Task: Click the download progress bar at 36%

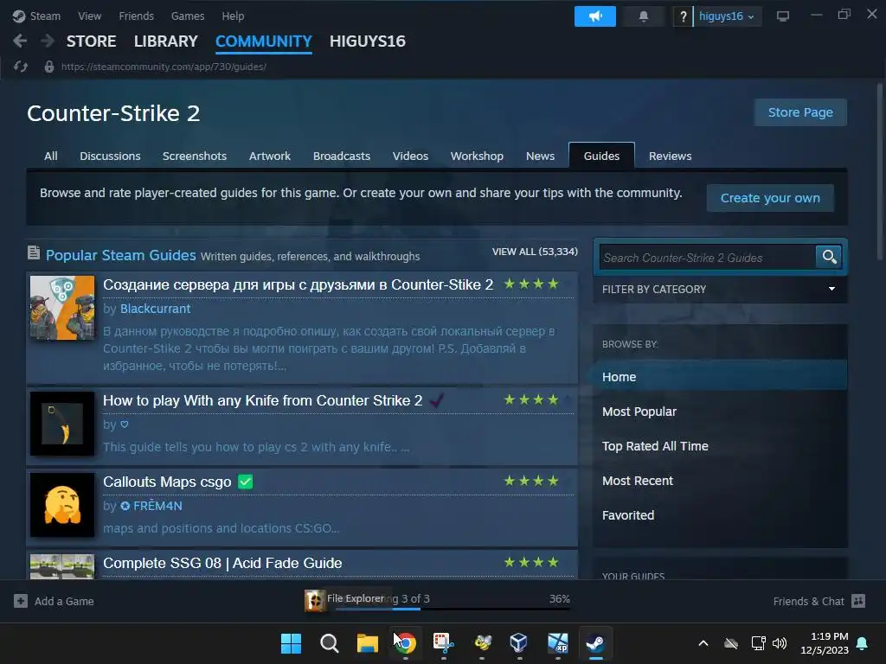Action: (x=452, y=609)
